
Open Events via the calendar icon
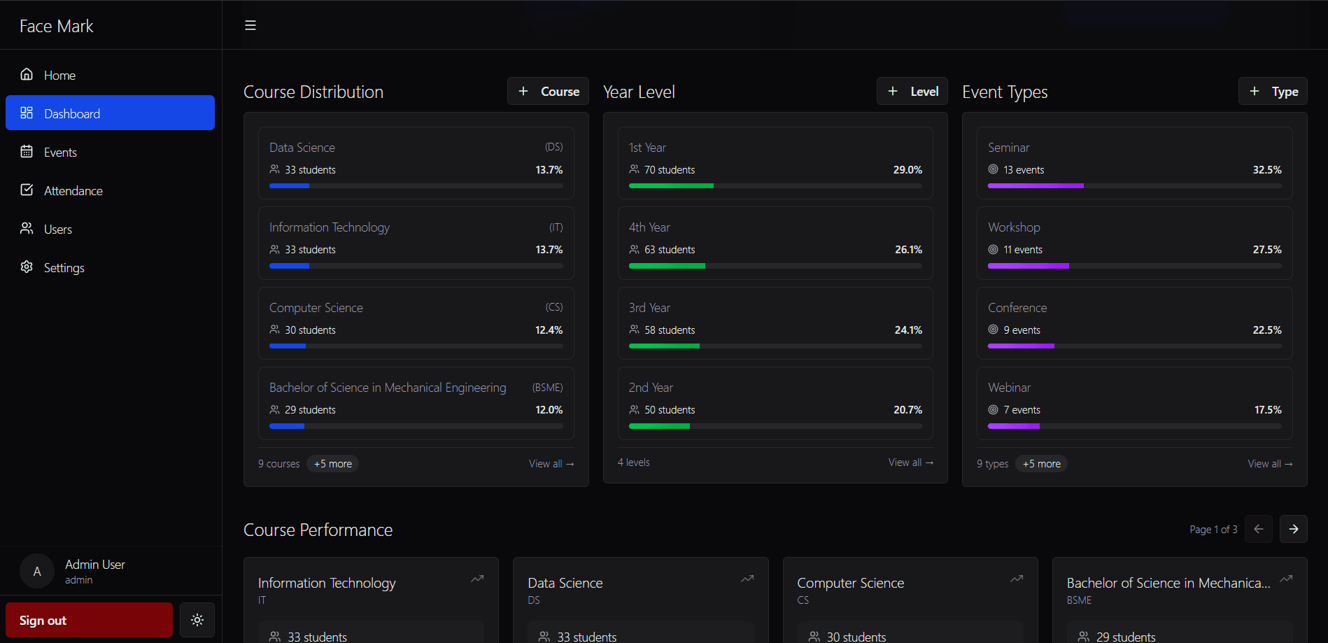click(x=26, y=152)
